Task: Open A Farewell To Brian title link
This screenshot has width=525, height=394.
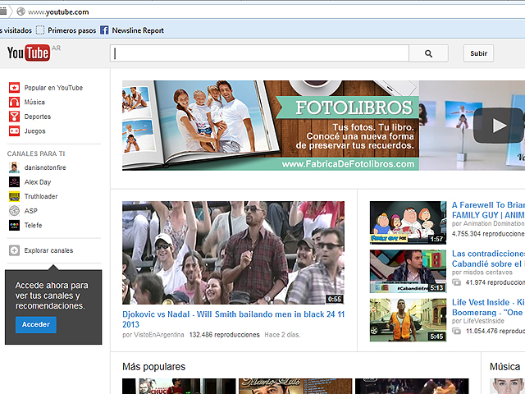Action: coord(489,210)
